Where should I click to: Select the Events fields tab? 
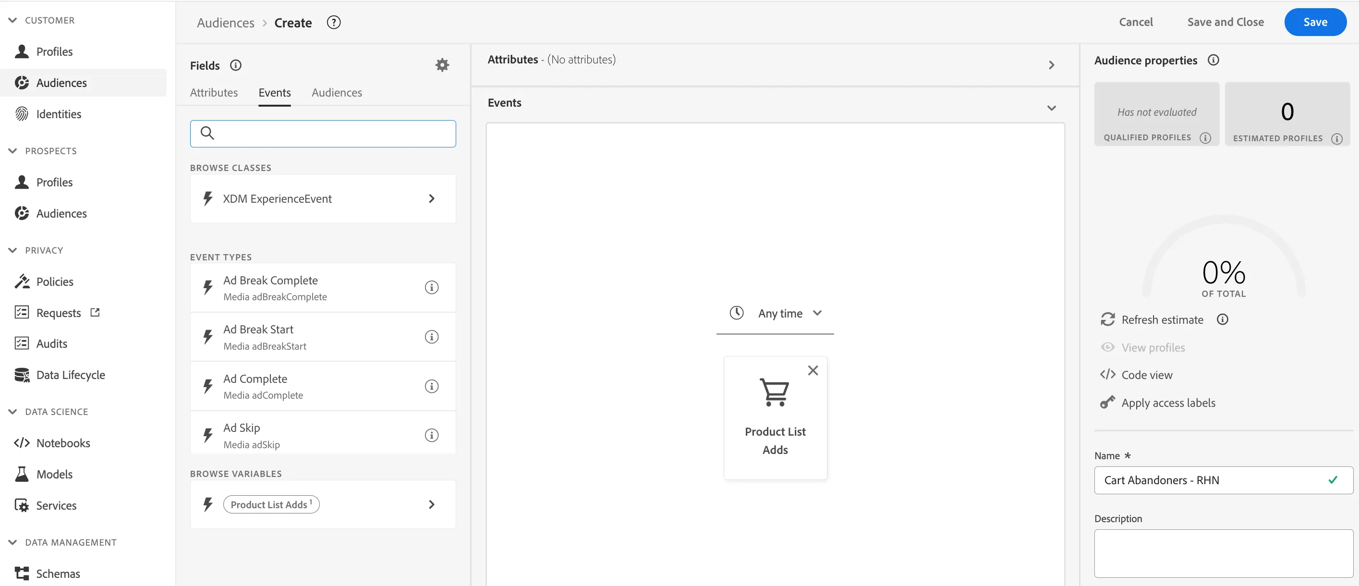(274, 93)
